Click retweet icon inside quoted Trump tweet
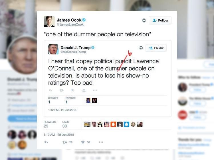 click(61, 90)
